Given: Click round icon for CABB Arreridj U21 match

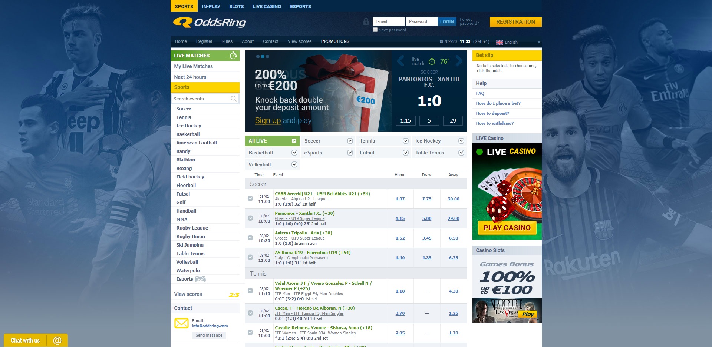Looking at the screenshot, I should click(x=250, y=199).
